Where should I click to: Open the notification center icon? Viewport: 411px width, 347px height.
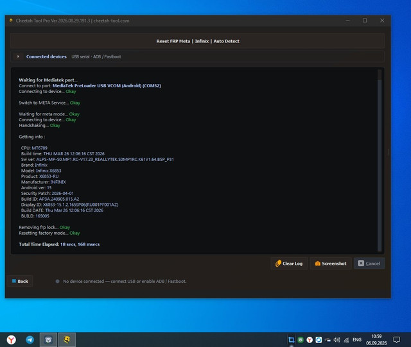point(397,340)
